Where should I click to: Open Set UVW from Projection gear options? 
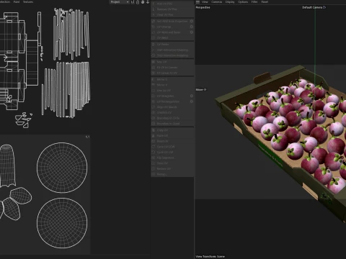(192, 21)
